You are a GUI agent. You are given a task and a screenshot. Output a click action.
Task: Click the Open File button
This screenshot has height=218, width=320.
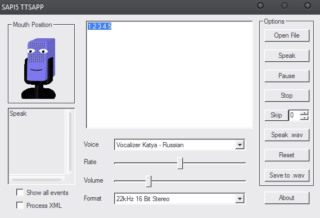click(x=287, y=35)
